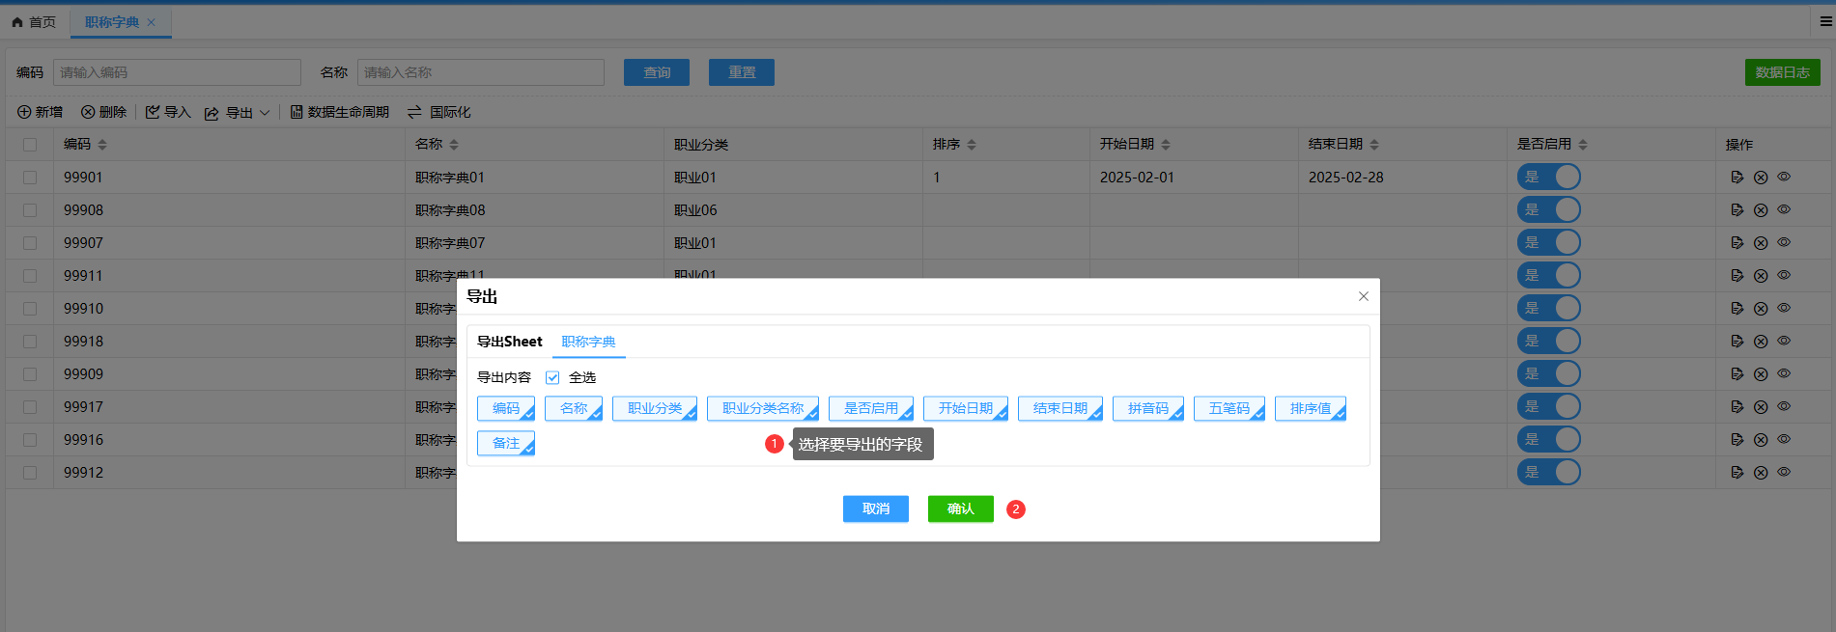Click the edit icon for row 99912

1737,473
